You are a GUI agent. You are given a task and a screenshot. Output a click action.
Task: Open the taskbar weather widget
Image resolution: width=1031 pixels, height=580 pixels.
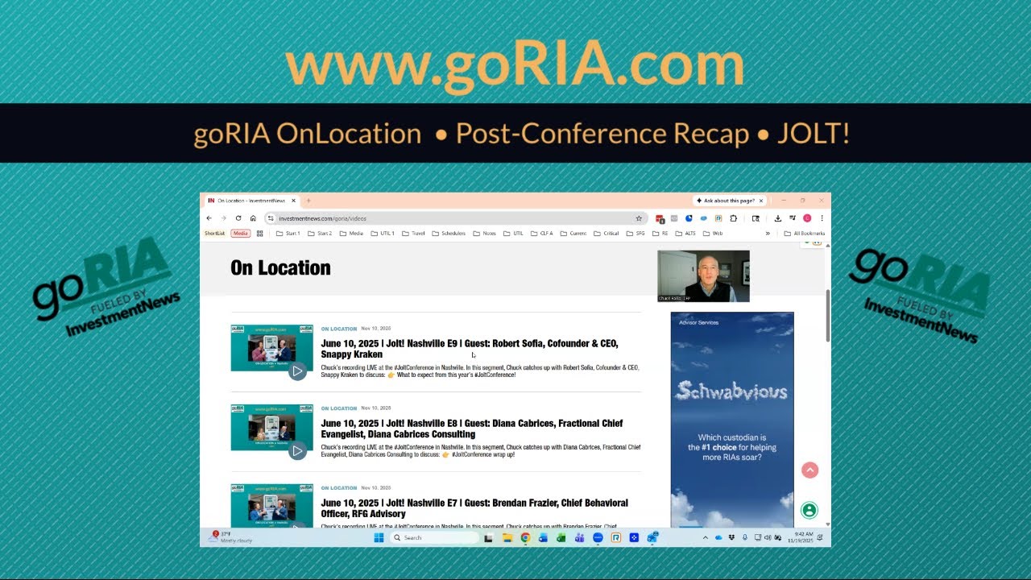tap(232, 537)
